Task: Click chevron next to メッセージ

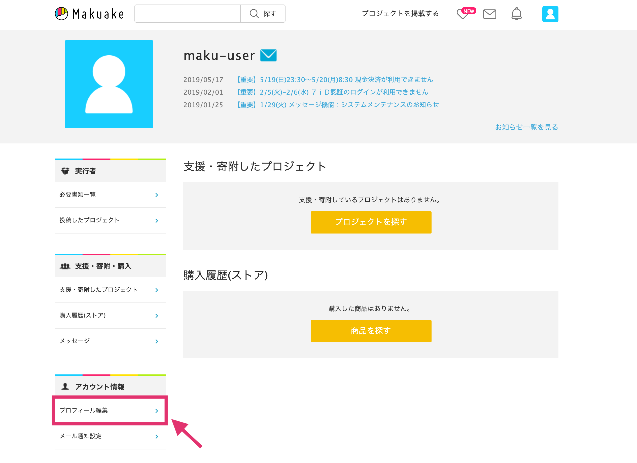Action: point(157,341)
